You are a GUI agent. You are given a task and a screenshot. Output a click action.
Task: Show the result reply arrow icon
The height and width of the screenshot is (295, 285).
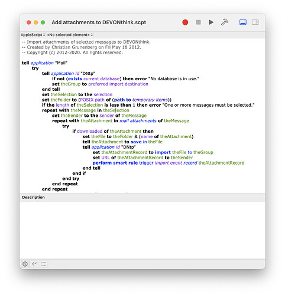[34, 264]
